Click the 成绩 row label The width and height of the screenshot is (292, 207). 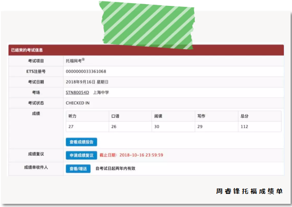click(36, 114)
